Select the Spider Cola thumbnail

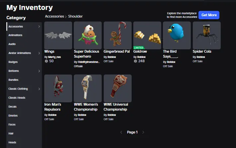pyautogui.click(x=207, y=35)
